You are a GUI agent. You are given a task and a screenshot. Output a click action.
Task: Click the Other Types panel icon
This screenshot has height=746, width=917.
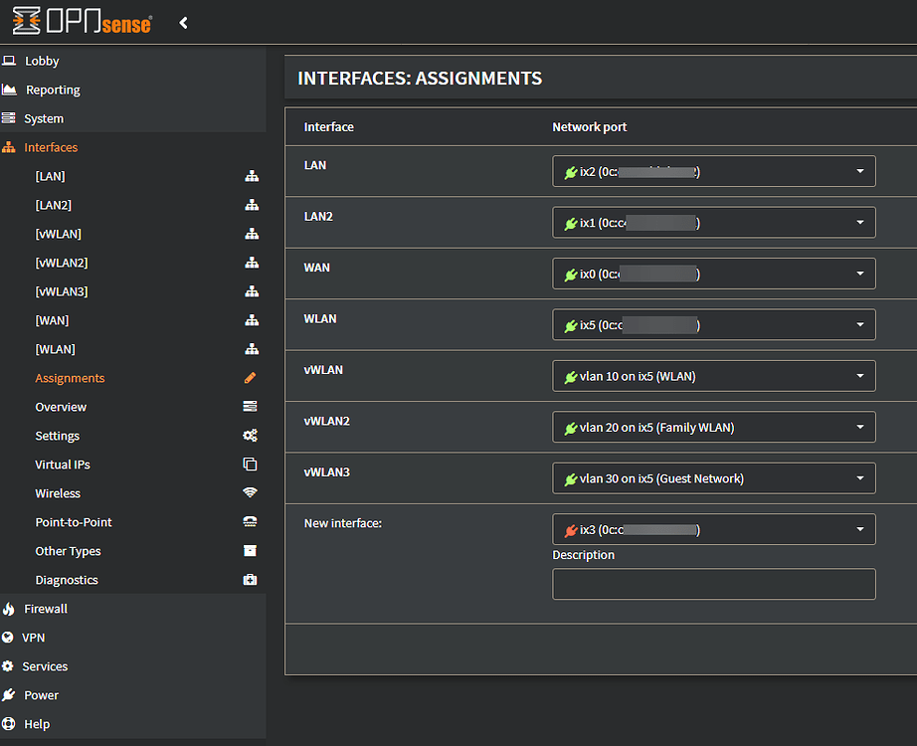tap(252, 550)
